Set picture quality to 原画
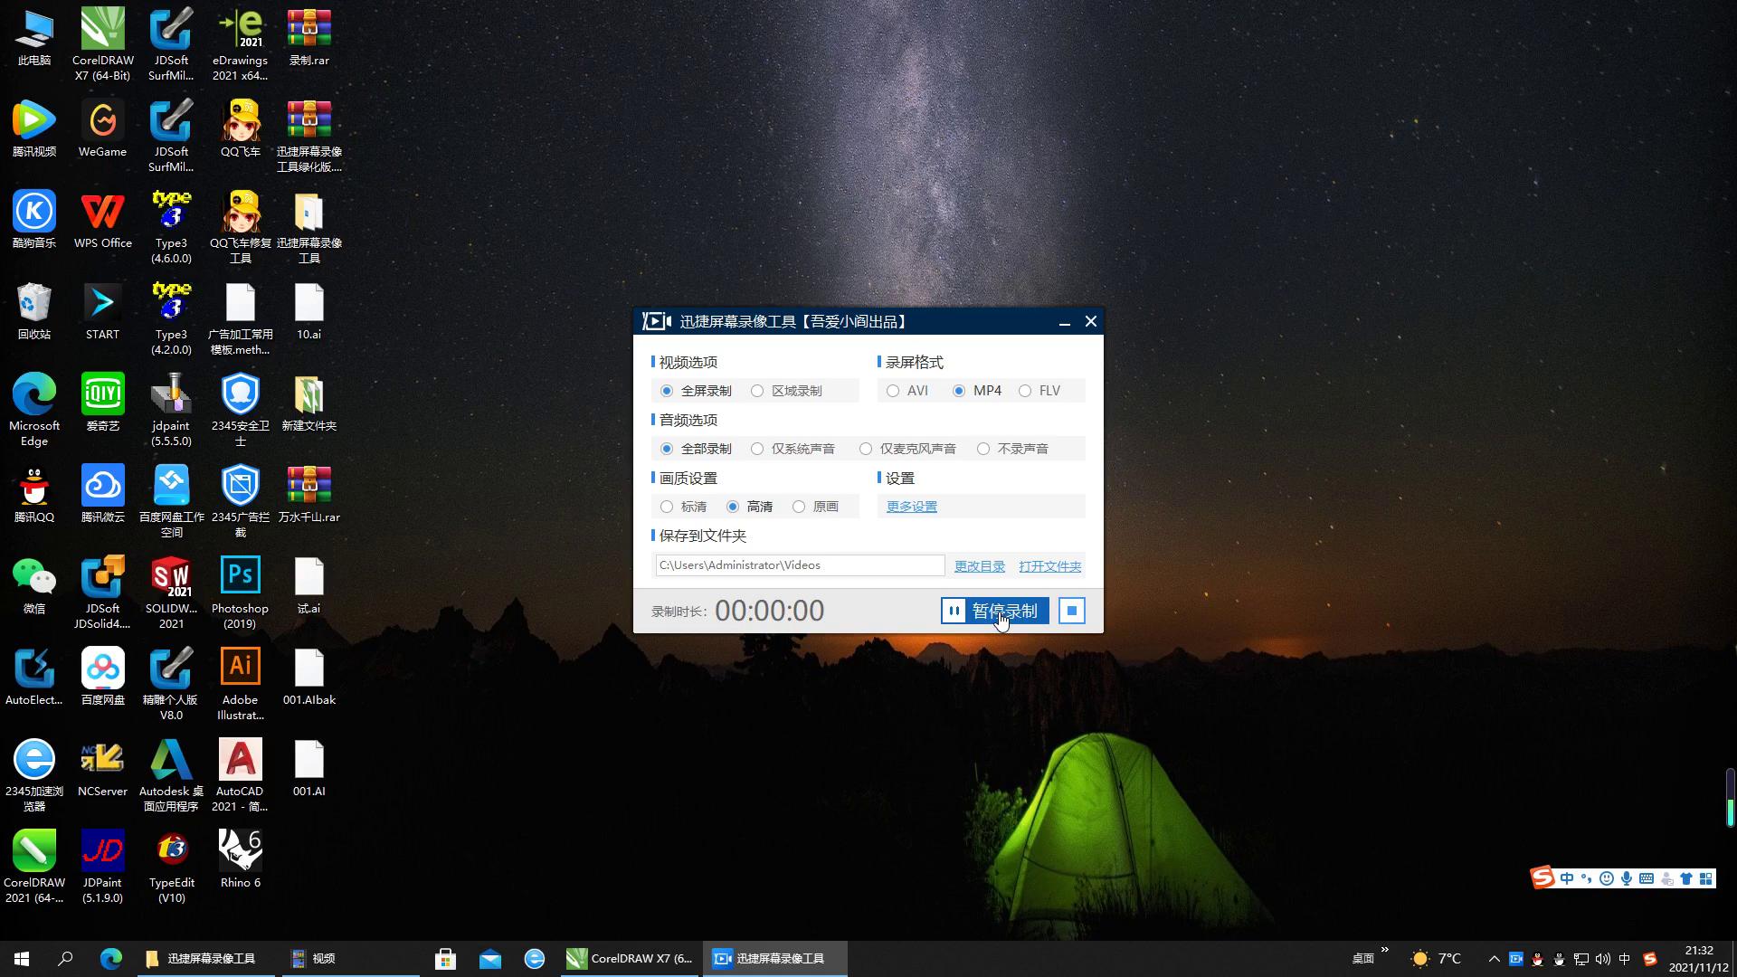Viewport: 1737px width, 977px height. [x=799, y=507]
